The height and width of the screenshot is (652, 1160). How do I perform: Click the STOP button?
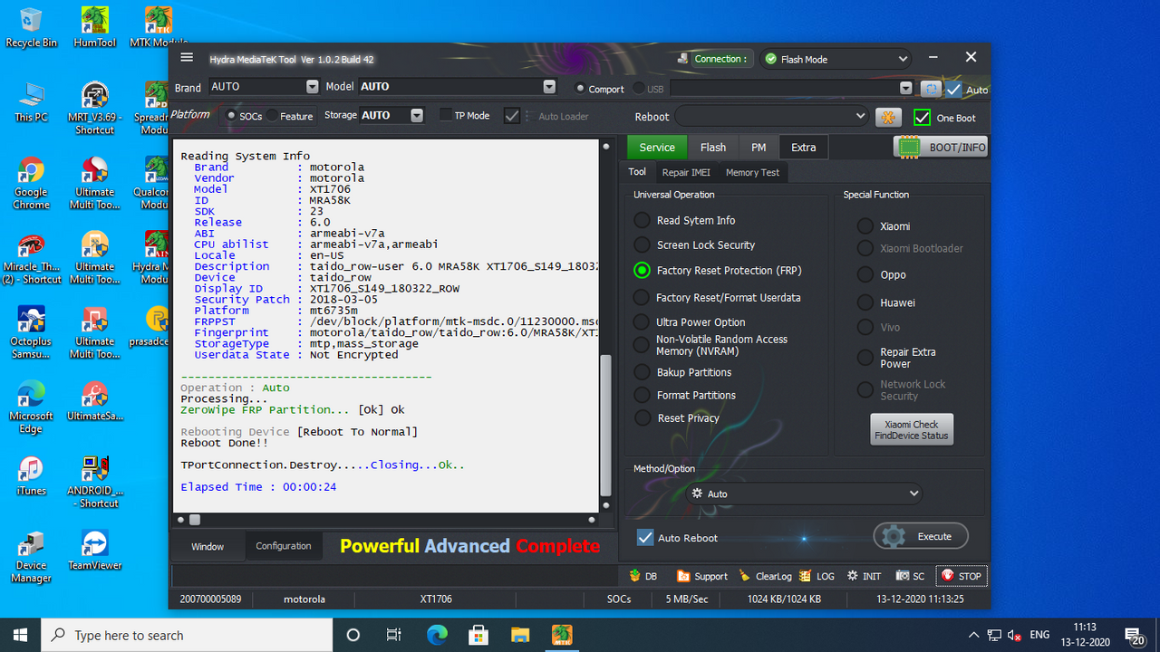(x=961, y=576)
